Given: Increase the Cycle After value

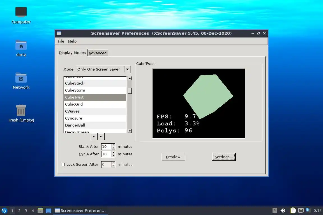Looking at the screenshot, I should click(x=113, y=153).
